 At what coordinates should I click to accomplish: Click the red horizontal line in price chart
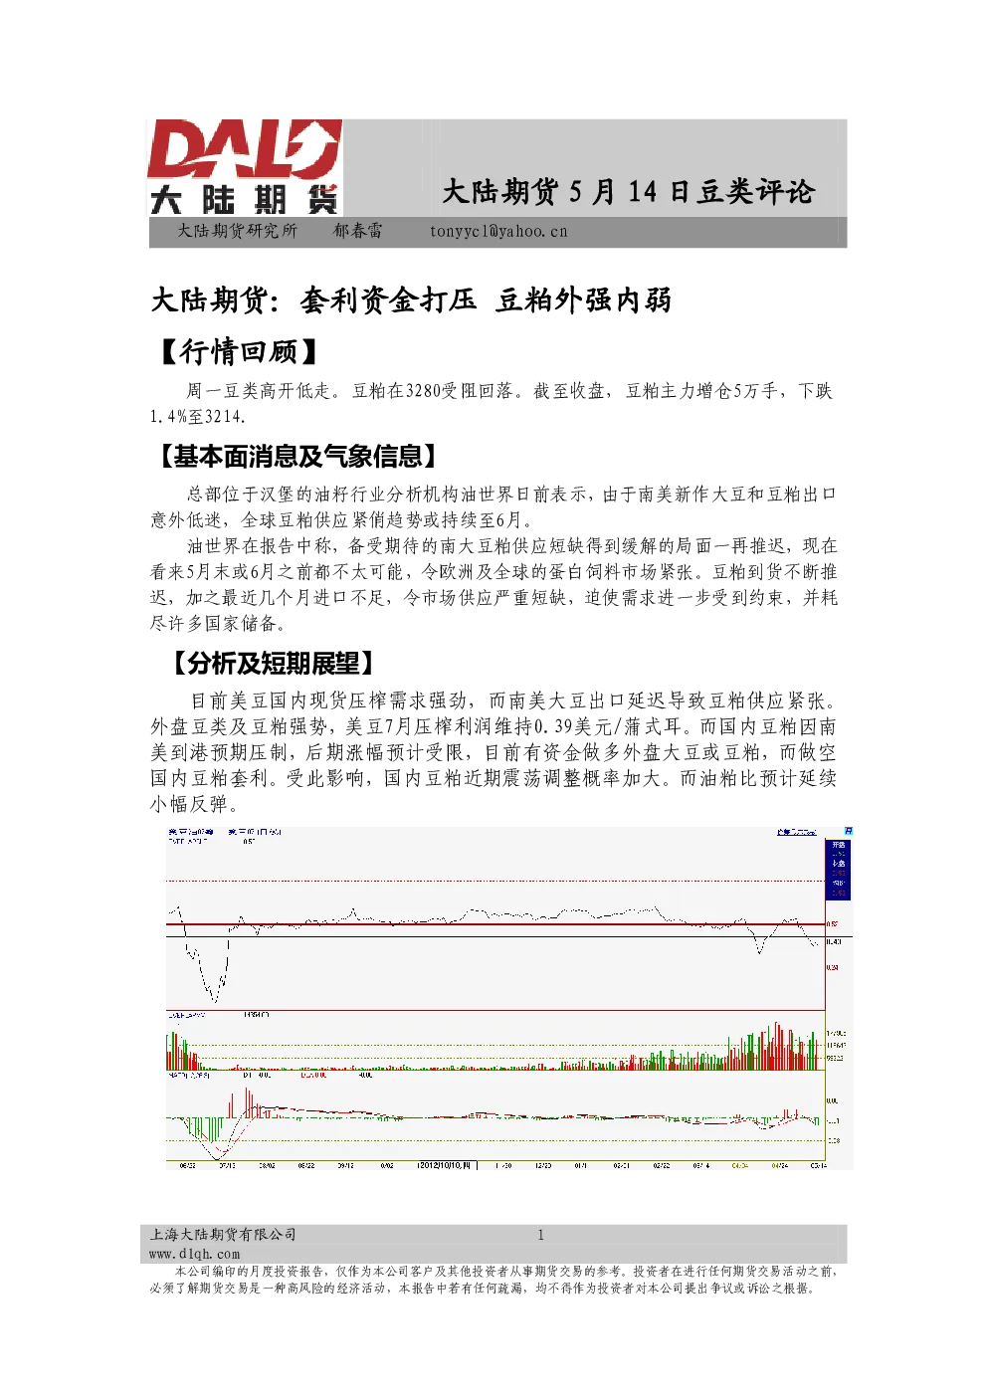tap(495, 924)
